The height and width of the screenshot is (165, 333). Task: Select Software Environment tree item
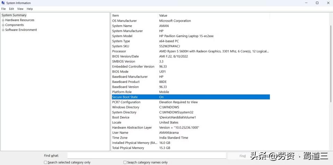pyautogui.click(x=21, y=30)
